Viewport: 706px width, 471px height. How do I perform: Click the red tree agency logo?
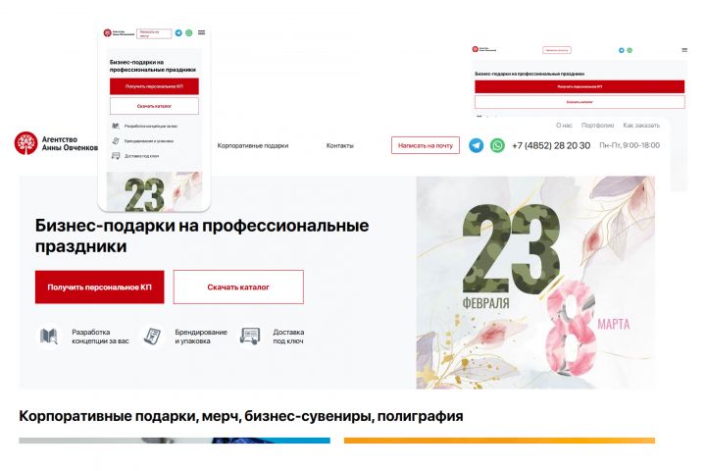pos(25,143)
